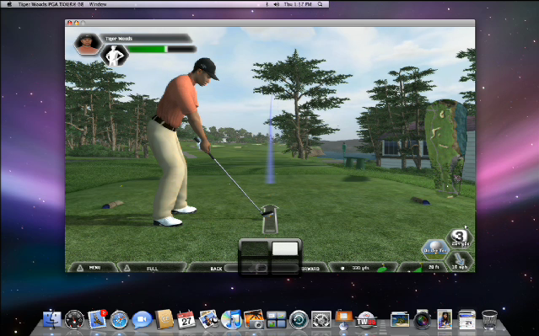Screen dimensions: 539x336
Task: Open Time Machine in the Dock
Action: (x=299, y=319)
